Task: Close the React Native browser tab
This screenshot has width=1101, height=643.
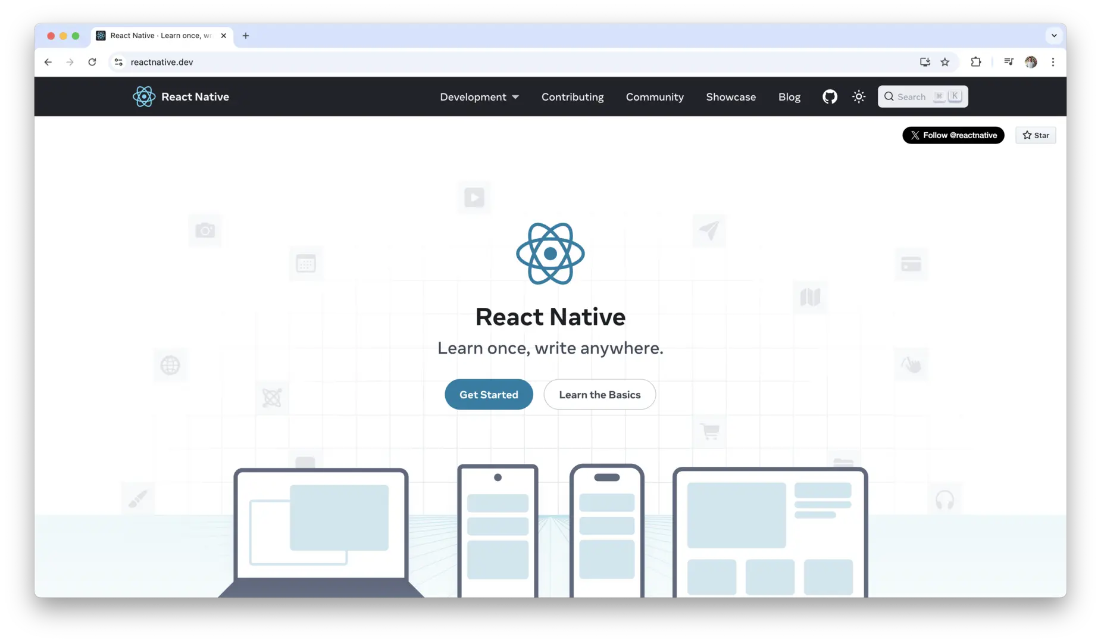Action: (x=224, y=36)
